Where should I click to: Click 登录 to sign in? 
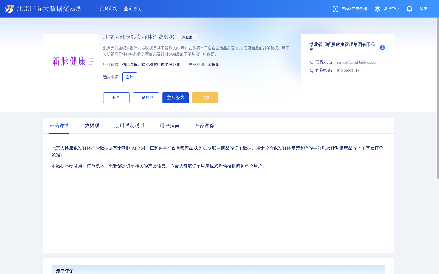pyautogui.click(x=424, y=9)
